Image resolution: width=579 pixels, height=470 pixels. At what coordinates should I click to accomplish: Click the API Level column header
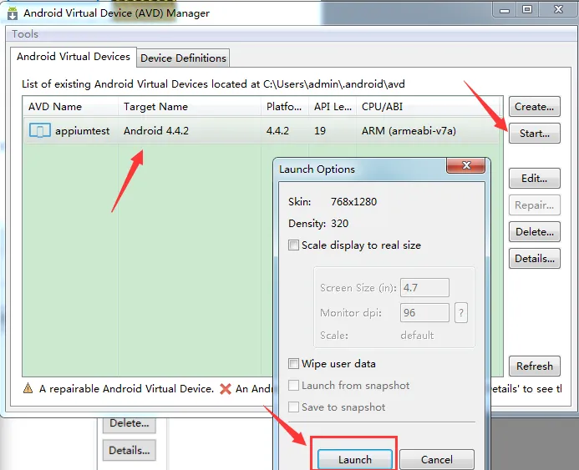333,107
